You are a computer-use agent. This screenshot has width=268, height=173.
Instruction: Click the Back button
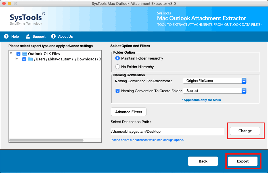point(203,161)
